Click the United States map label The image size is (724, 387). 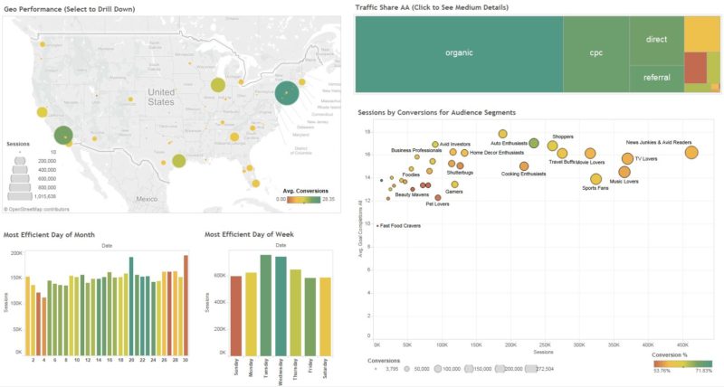tap(161, 98)
